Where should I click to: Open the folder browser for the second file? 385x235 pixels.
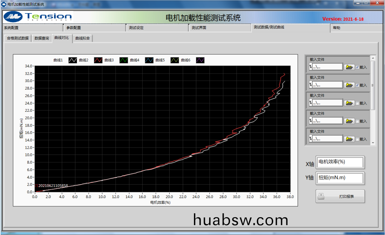(x=349, y=85)
